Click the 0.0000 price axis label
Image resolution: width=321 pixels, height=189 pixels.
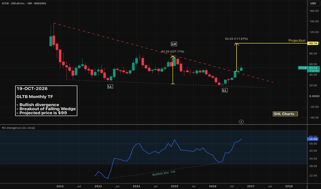pos(314,96)
